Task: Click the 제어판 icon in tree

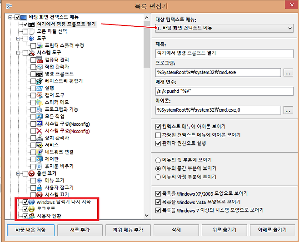Action: [x=40, y=159]
